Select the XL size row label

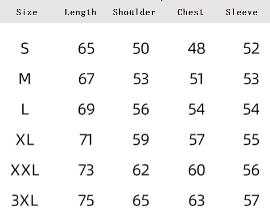[25, 139]
